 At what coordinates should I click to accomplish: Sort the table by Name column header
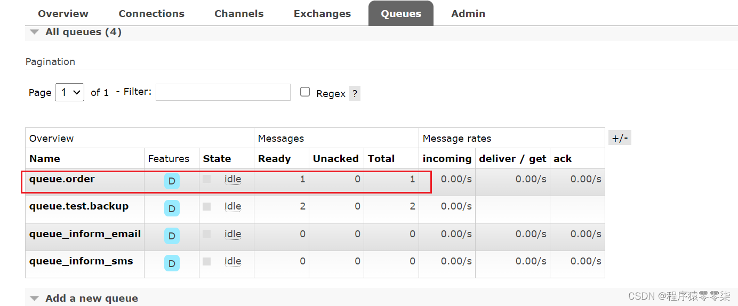click(x=45, y=158)
